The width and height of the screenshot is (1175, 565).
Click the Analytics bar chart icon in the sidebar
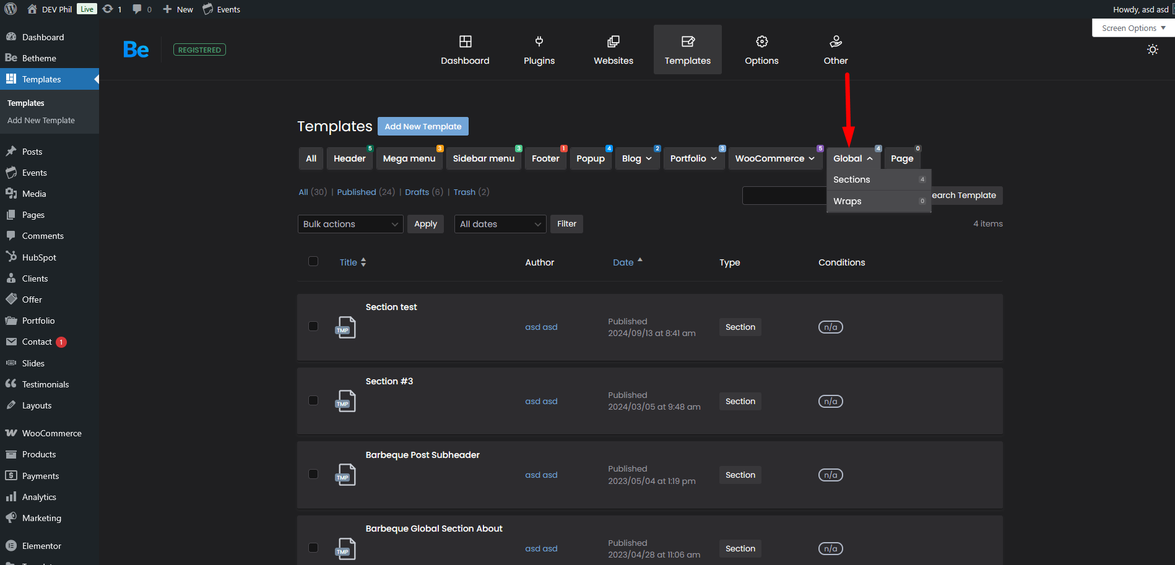[11, 497]
